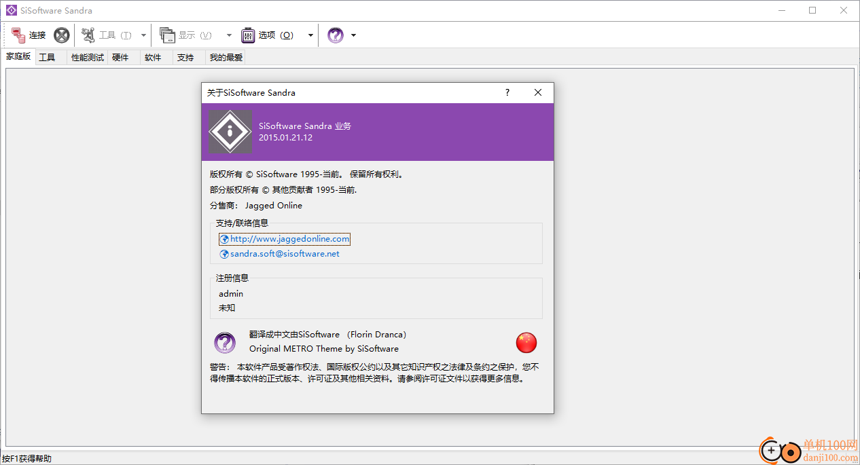Click the purple question-mark icon in the dialog
The height and width of the screenshot is (465, 860).
tap(225, 343)
